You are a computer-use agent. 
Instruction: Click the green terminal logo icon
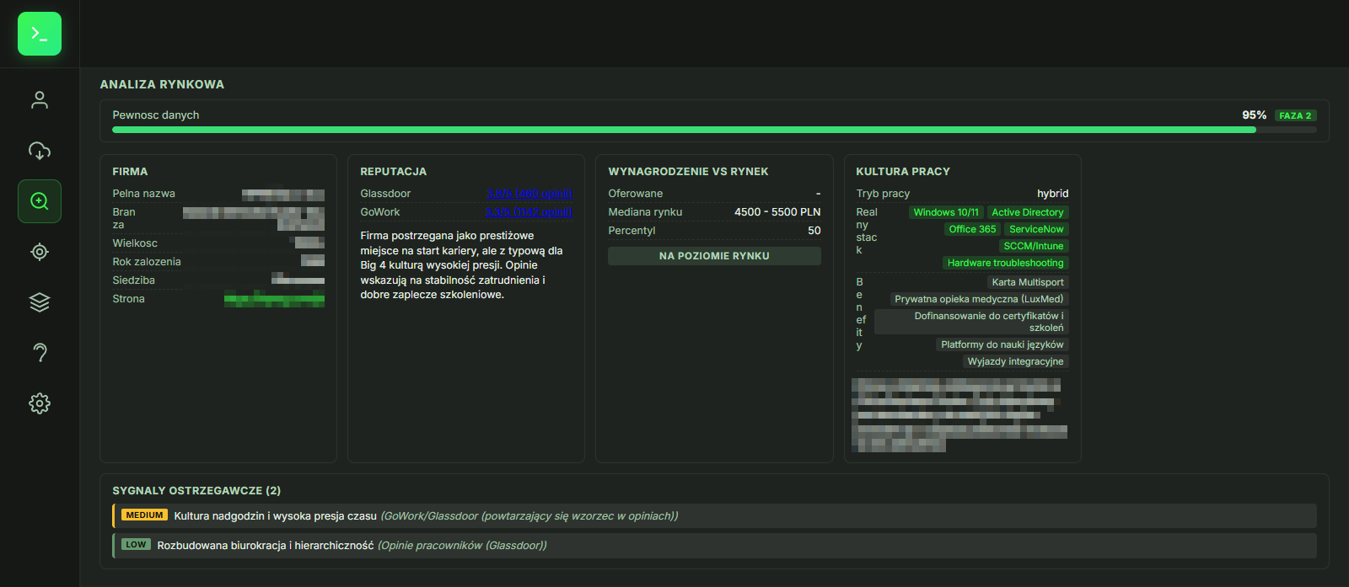40,34
